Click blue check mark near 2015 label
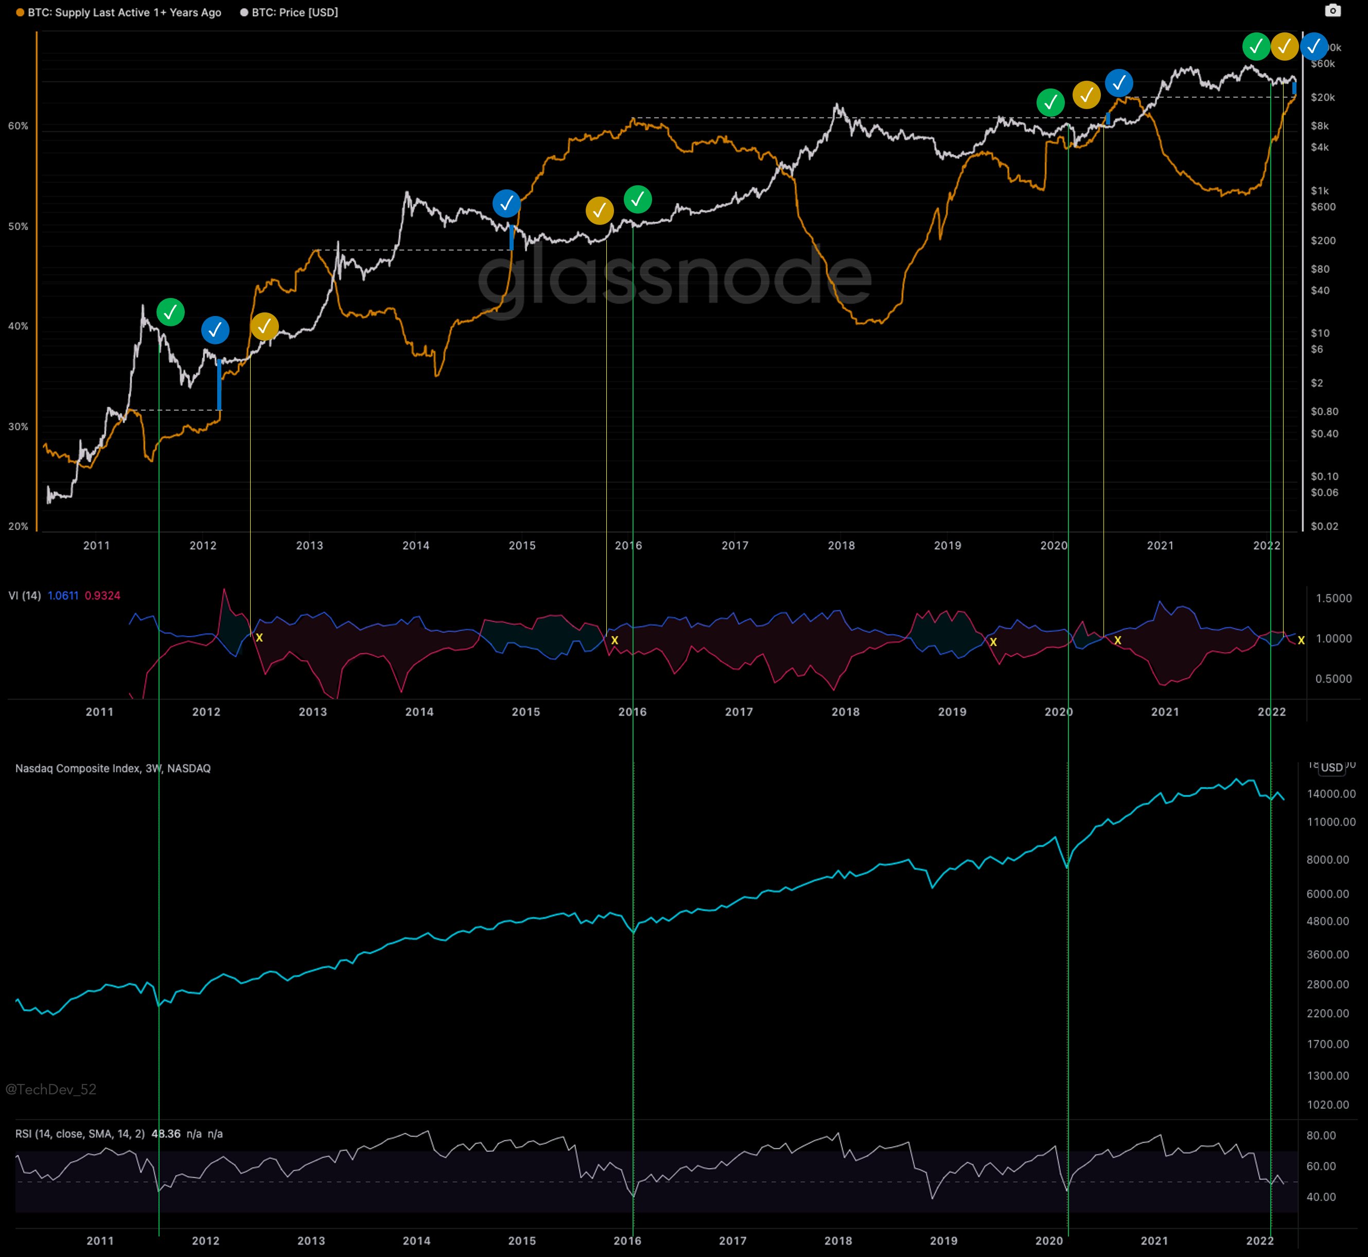Screen dimensions: 1368x1257 pos(506,203)
